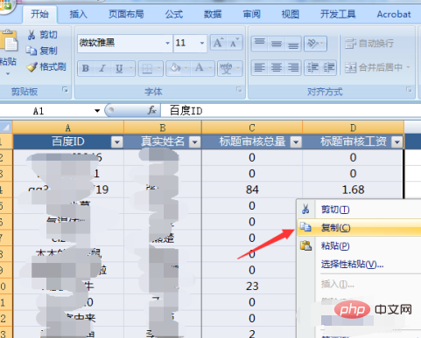The image size is (421, 338).
Task: Toggle wrap text 自动换行
Action: pyautogui.click(x=369, y=44)
